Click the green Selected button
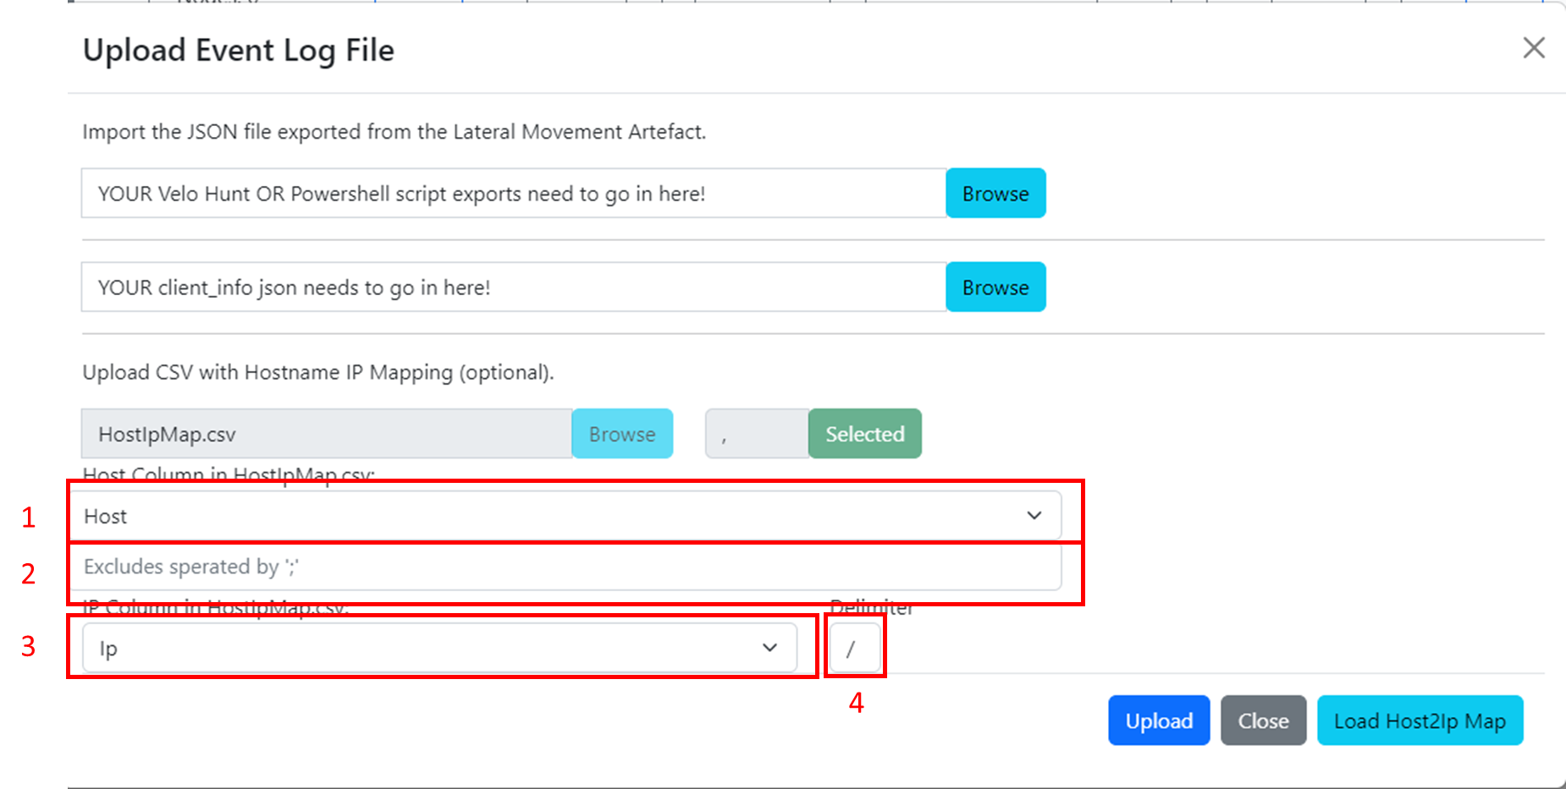The image size is (1566, 789). coord(864,434)
